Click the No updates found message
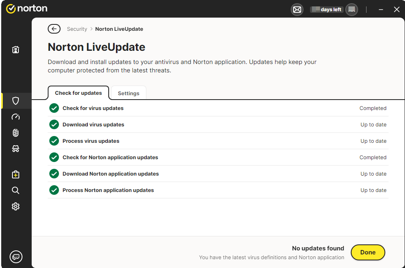The height and width of the screenshot is (268, 405). 318,248
